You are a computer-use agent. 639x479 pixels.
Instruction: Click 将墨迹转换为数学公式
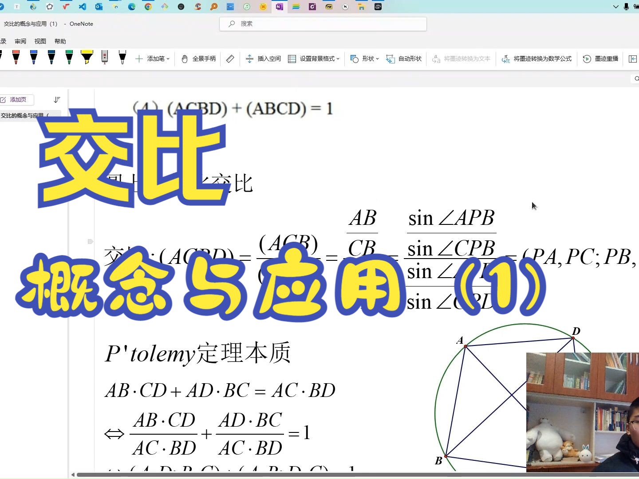click(536, 59)
